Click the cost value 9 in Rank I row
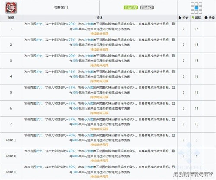The width and height of the screenshot is (216, 180). coord(197,140)
